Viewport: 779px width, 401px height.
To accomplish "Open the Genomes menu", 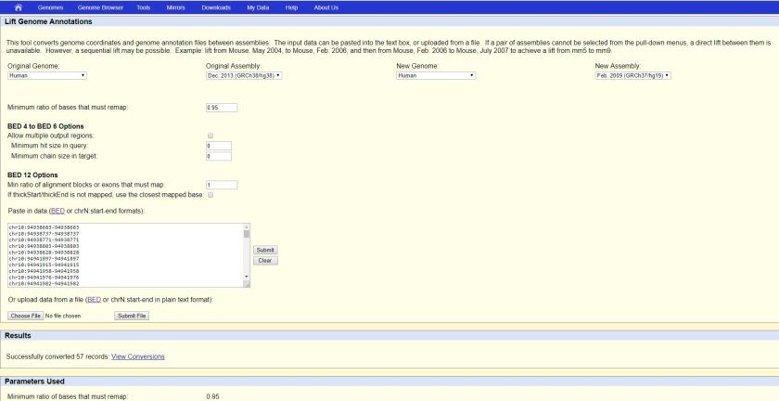I will coord(51,6).
